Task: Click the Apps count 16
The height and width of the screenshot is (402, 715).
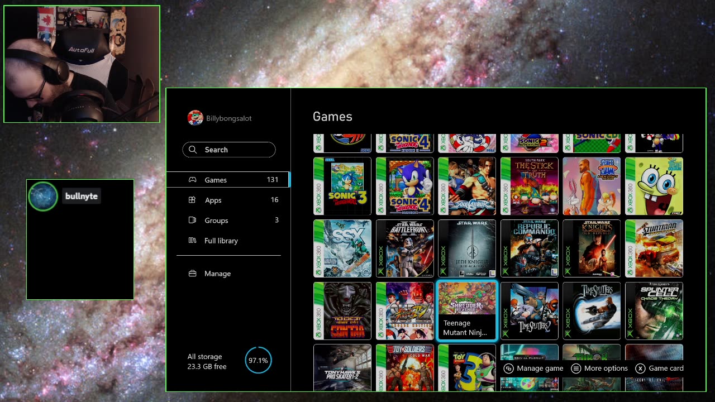Action: pos(274,199)
